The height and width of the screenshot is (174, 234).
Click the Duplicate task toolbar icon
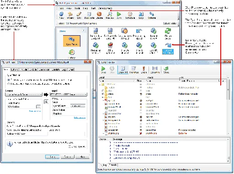point(89,16)
